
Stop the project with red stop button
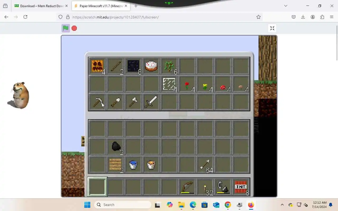(74, 28)
